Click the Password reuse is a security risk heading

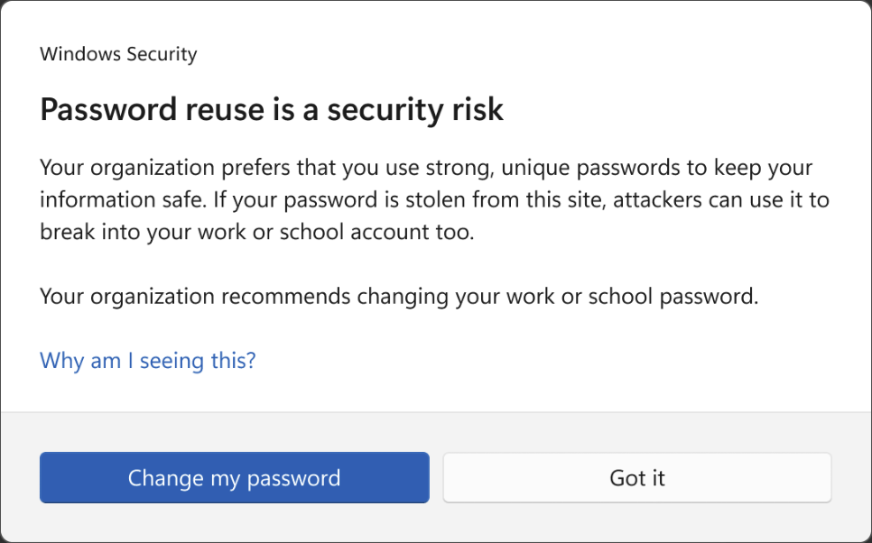272,110
